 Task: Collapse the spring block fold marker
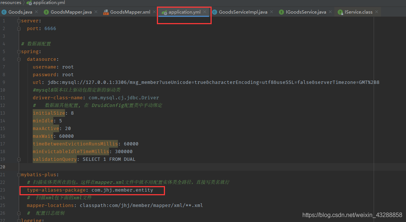(19, 52)
